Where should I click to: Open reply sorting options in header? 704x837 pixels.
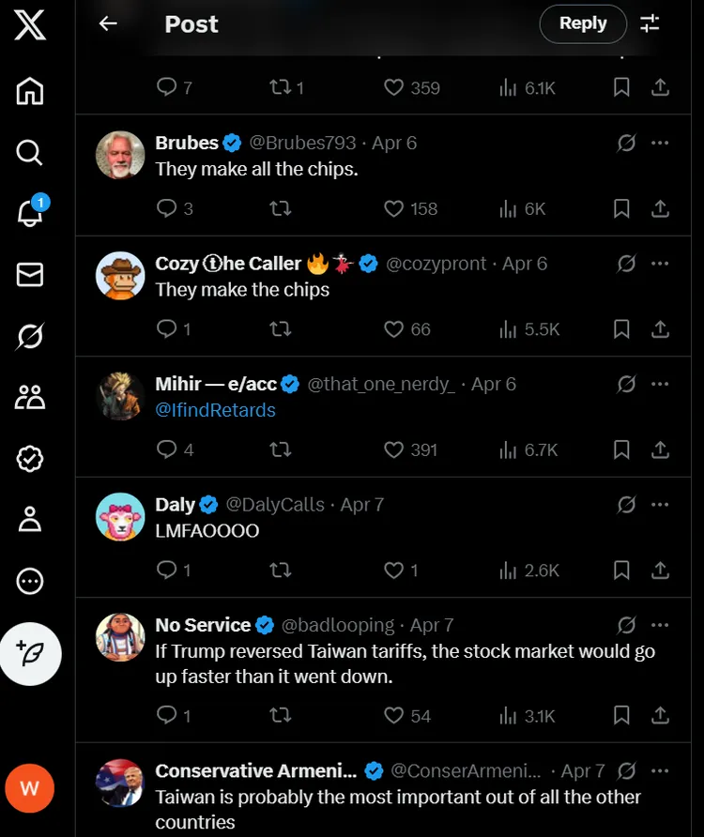pos(650,24)
